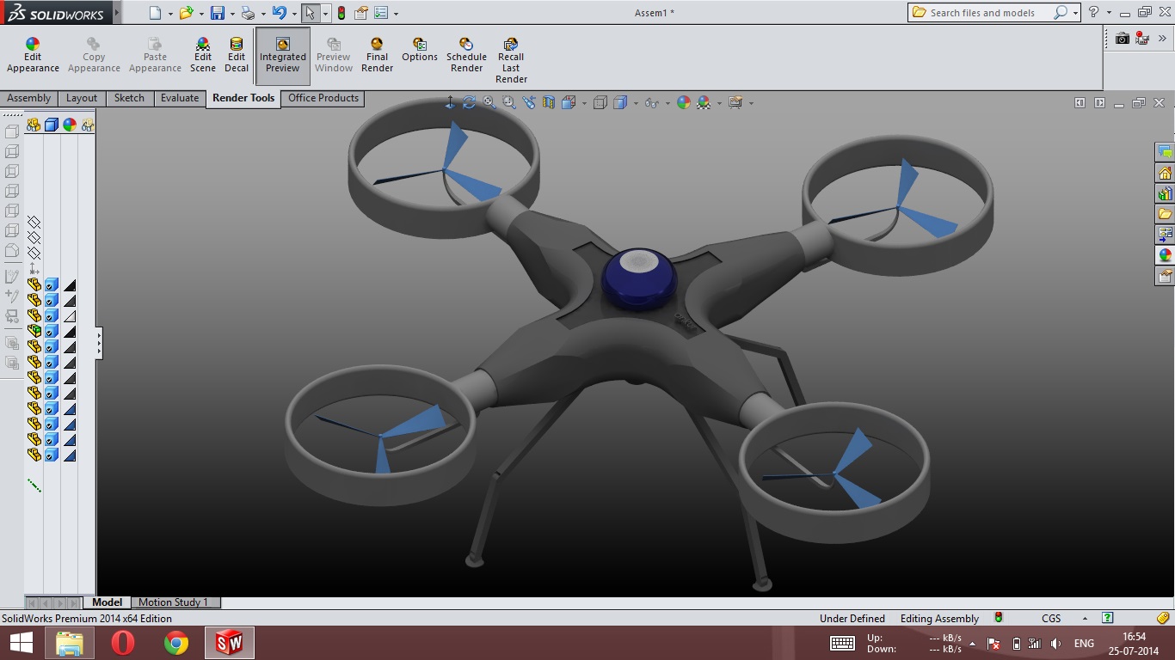Click the Previous View icon
Viewport: 1175px width, 660px height.
coord(529,102)
